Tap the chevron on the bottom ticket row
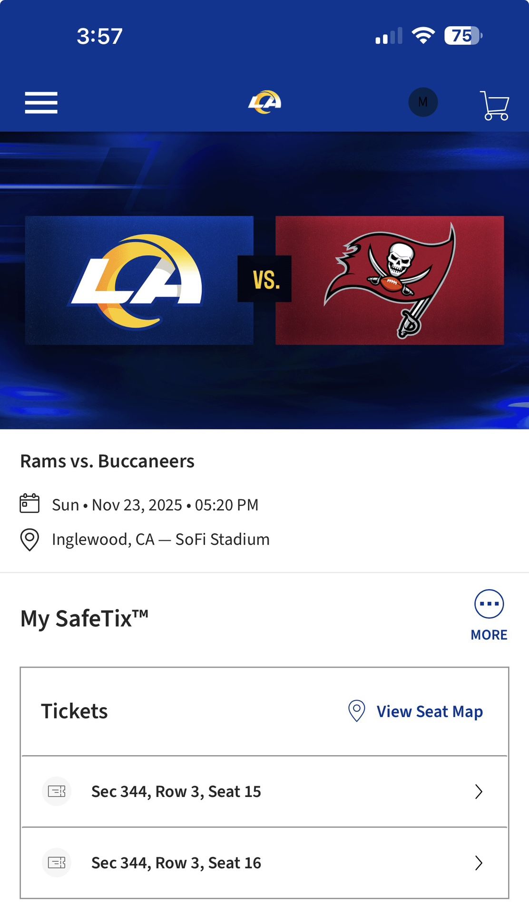The height and width of the screenshot is (913, 529). [477, 863]
